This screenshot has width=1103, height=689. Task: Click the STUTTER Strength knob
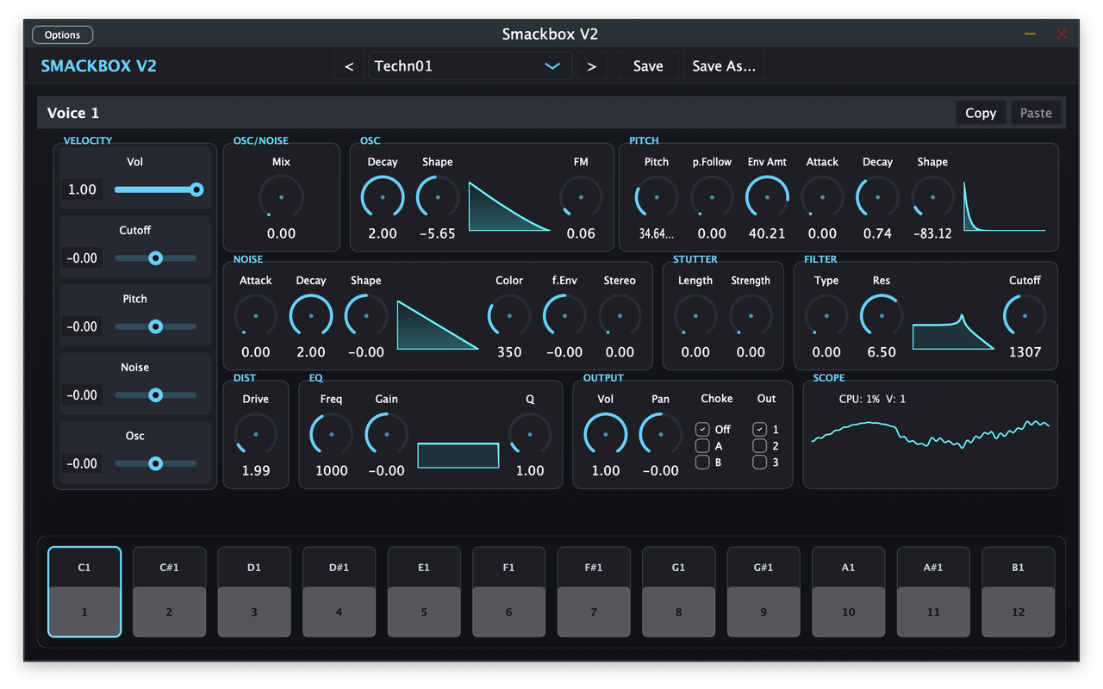point(751,316)
